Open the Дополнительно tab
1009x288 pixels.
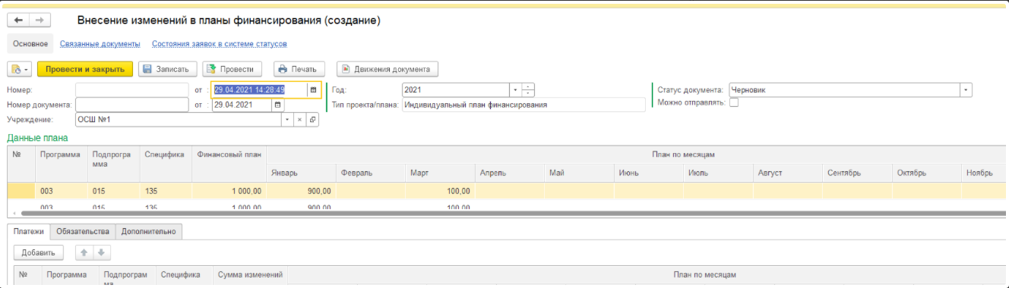click(148, 231)
